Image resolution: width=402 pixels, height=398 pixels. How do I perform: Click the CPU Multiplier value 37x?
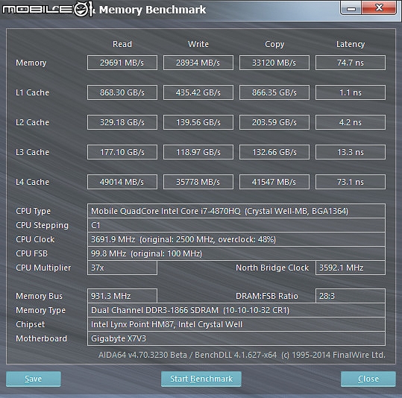122,268
